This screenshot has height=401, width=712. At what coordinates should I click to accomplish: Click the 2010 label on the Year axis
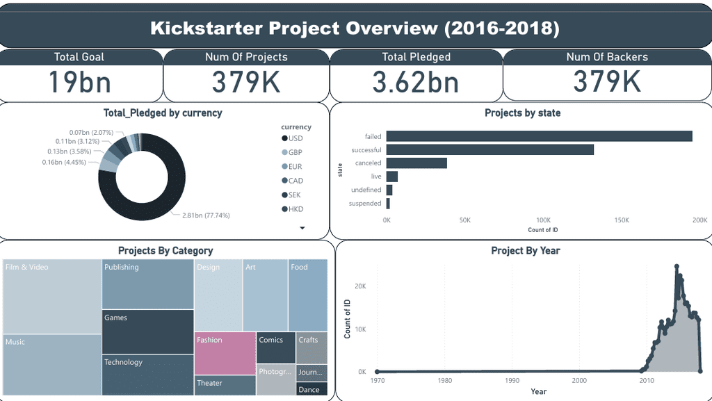click(x=647, y=381)
